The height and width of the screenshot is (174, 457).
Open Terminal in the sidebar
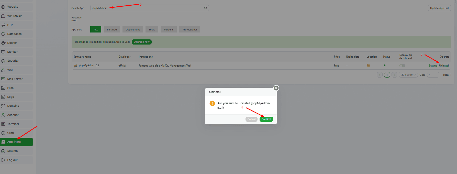pos(13,124)
